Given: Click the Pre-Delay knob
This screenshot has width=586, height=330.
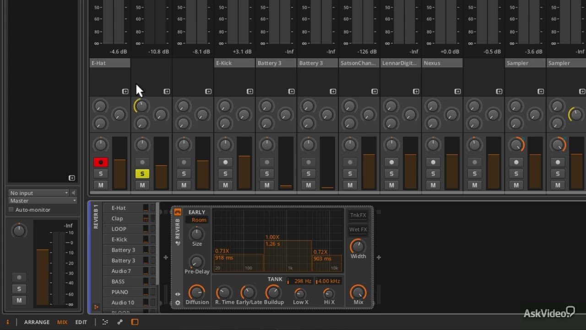Looking at the screenshot, I should (196, 262).
